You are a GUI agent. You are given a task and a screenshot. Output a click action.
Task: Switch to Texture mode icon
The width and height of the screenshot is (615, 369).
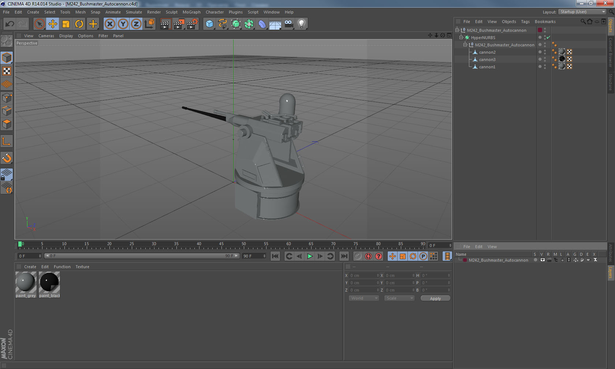(x=7, y=71)
